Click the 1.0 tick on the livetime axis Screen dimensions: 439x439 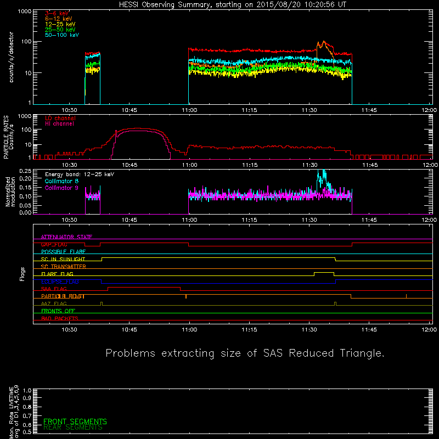pos(27,391)
